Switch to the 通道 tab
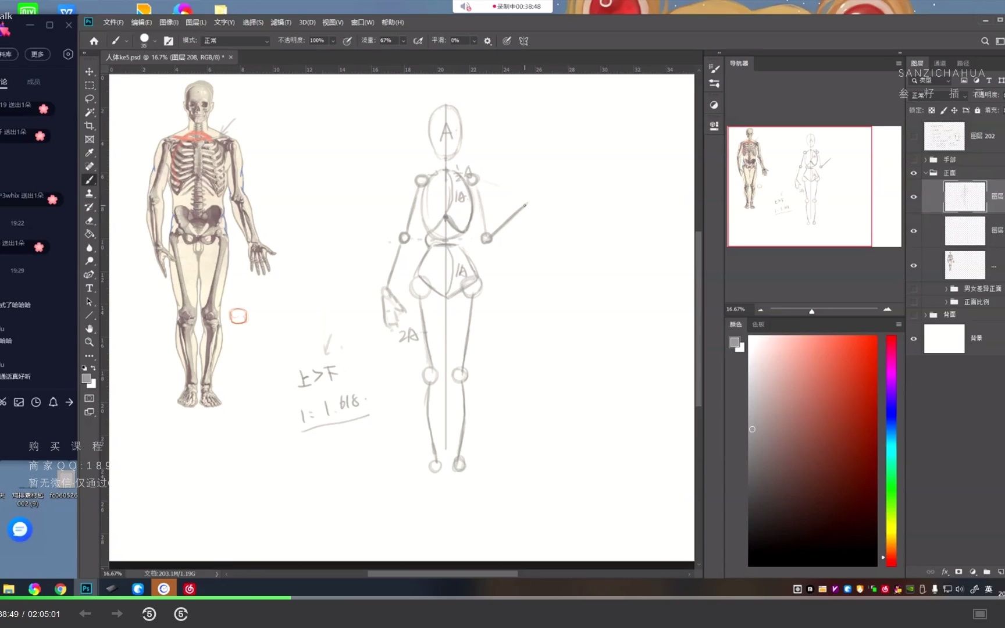 940,63
